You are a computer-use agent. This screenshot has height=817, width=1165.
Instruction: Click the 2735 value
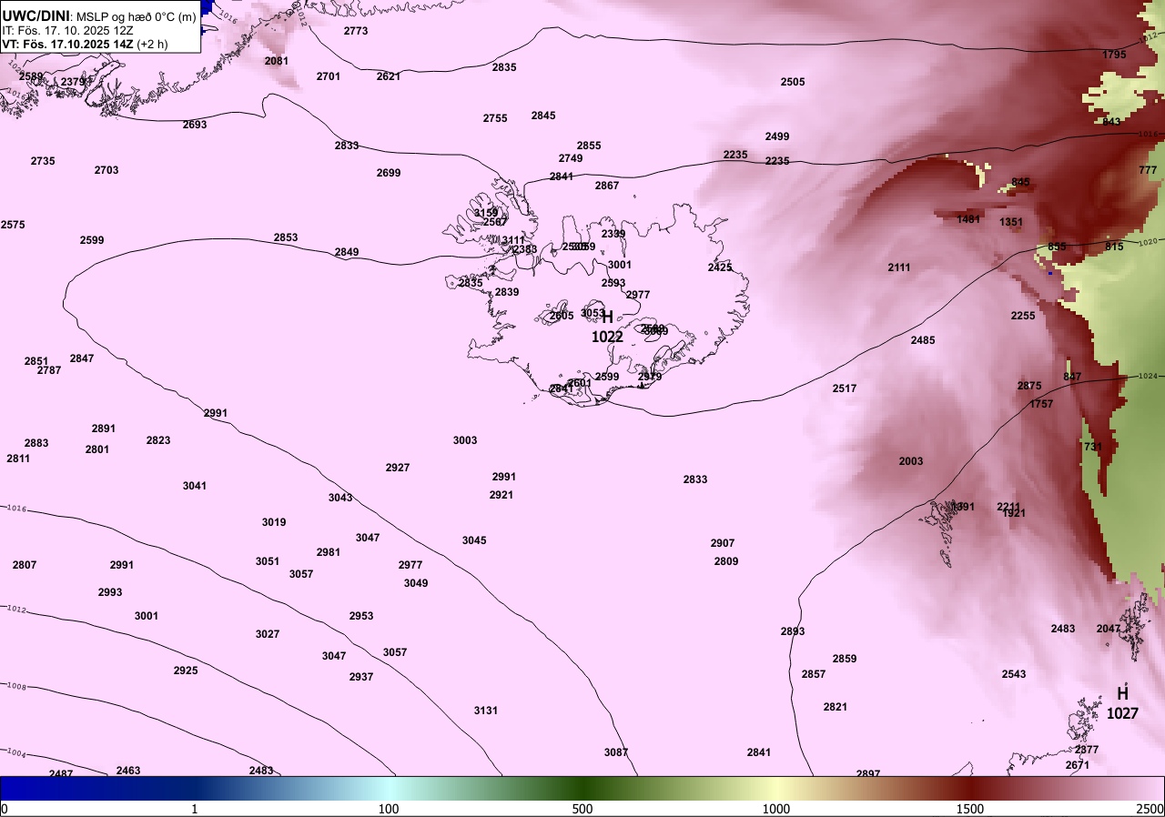pos(43,161)
